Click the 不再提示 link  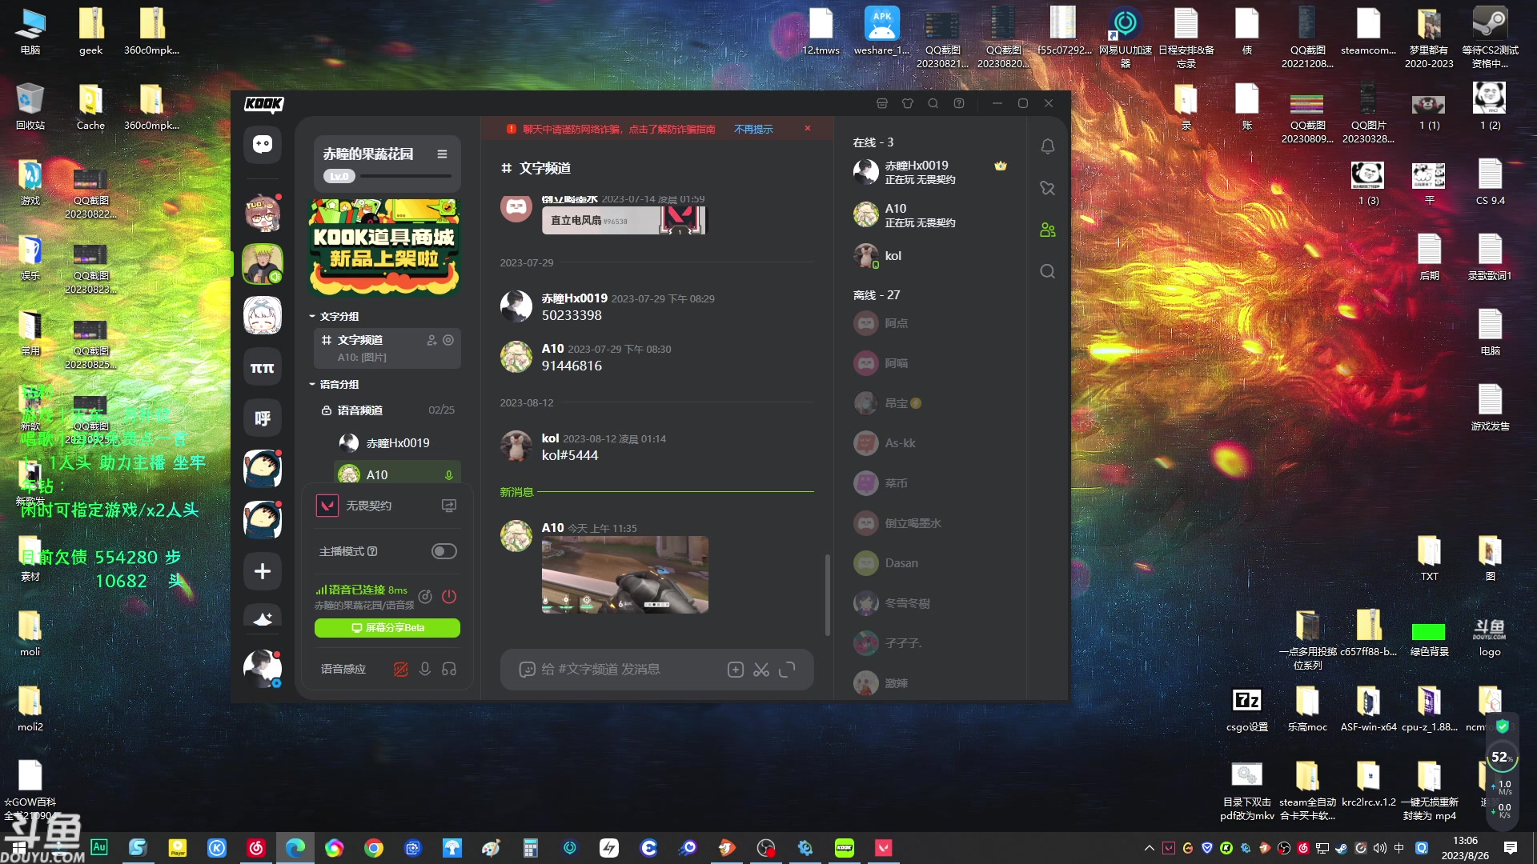tap(753, 129)
